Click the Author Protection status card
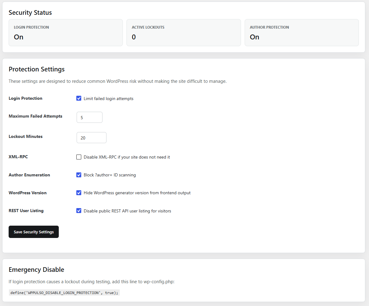Viewport: 369px width, 306px height. (302, 33)
